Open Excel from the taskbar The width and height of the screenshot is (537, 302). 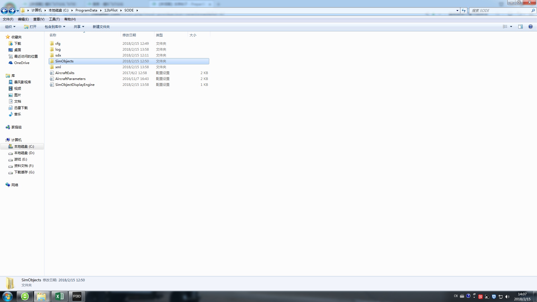(x=59, y=296)
